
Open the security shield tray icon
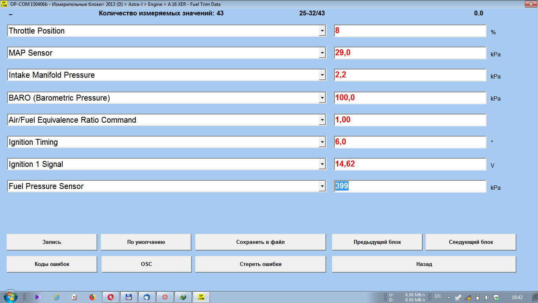[497, 297]
